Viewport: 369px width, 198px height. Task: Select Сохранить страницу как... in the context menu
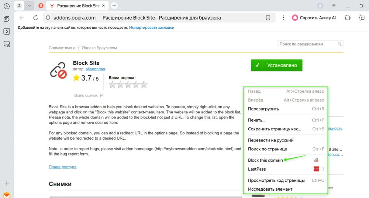[286, 129]
